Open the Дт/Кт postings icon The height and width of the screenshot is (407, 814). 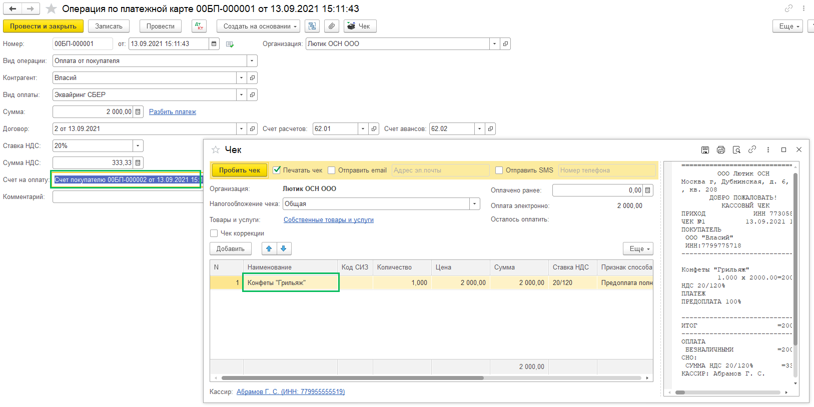[x=199, y=26]
